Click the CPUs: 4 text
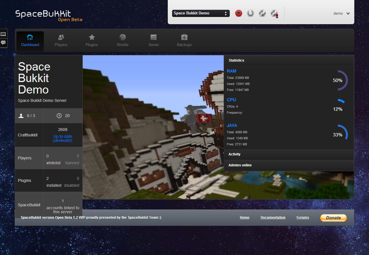 (232, 106)
